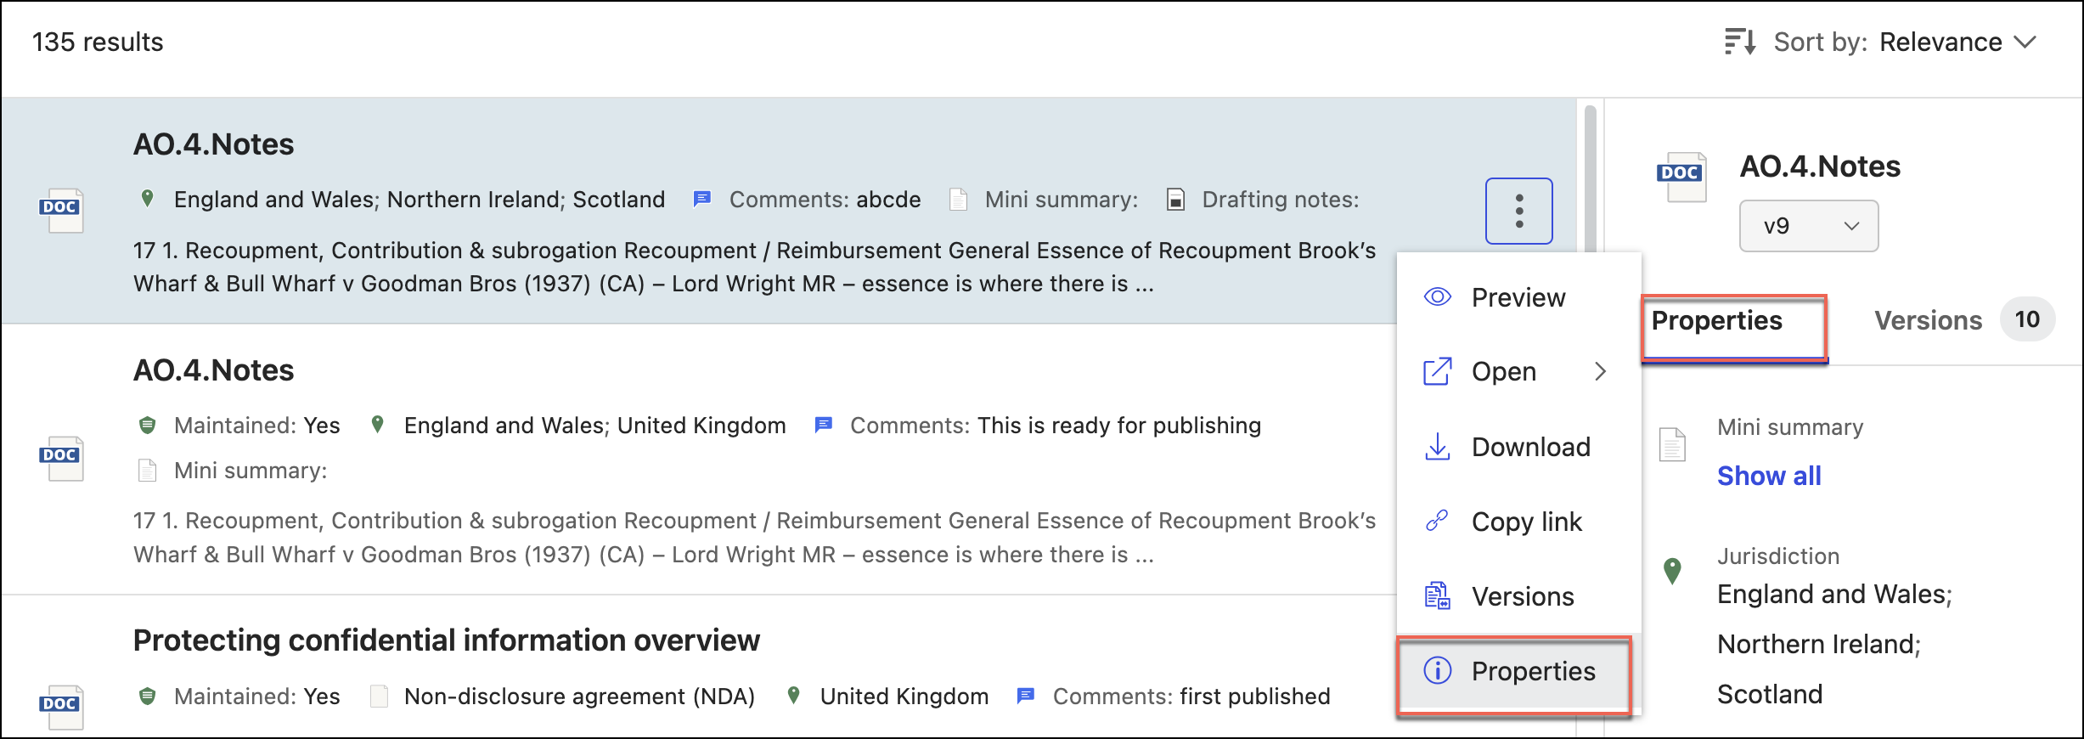Screen dimensions: 2084x739
Task: Click DOC icon of Protecting confidential information result
Action: pyautogui.click(x=61, y=706)
